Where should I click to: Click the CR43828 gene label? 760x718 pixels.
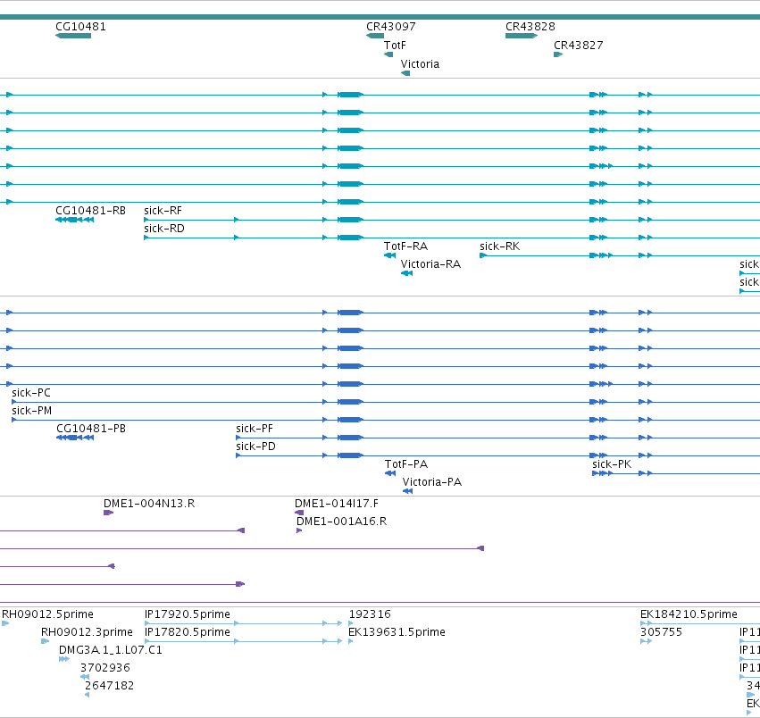click(x=530, y=27)
